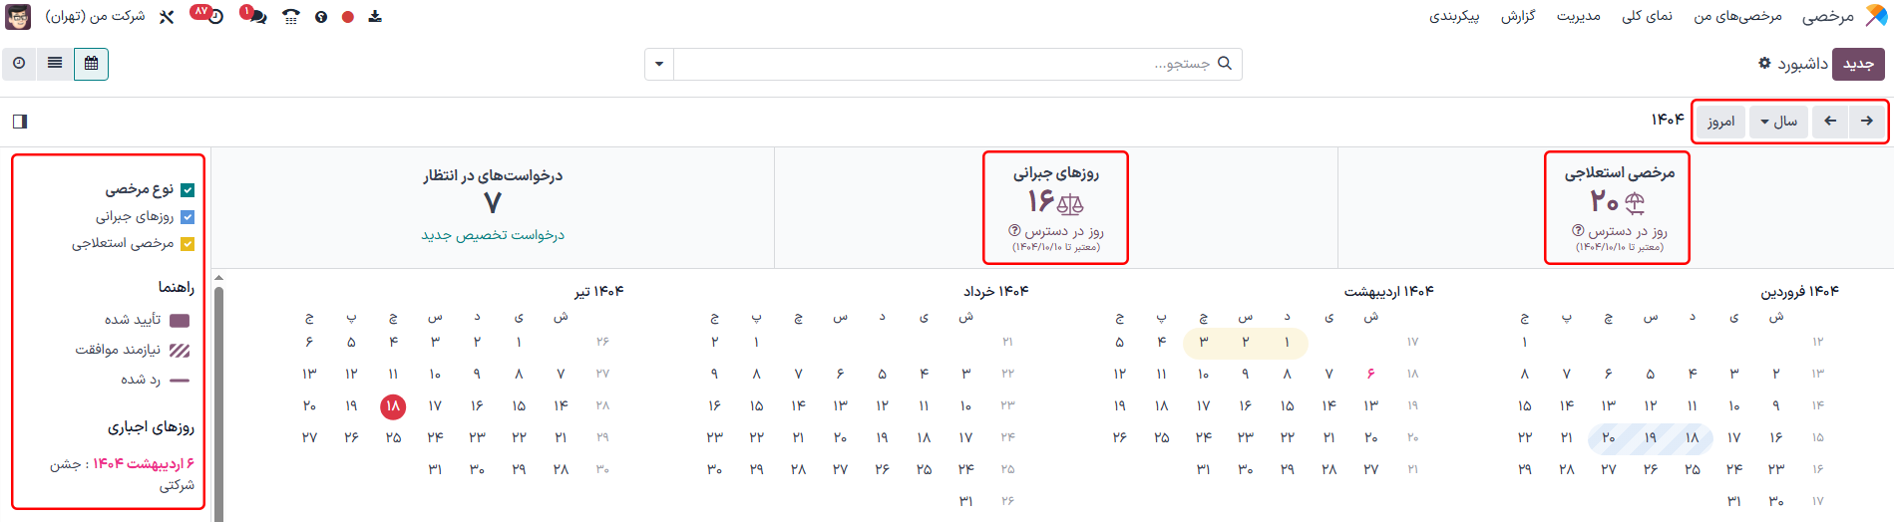
Task: Open the chat conversations icon
Action: 254,16
